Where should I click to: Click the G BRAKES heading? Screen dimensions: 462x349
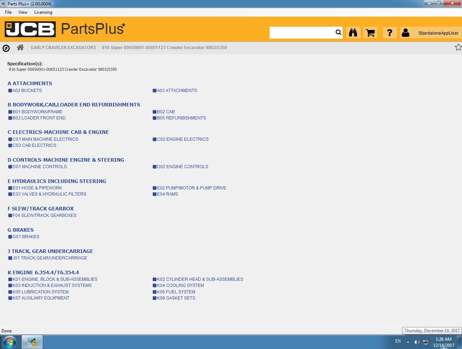[x=21, y=230]
